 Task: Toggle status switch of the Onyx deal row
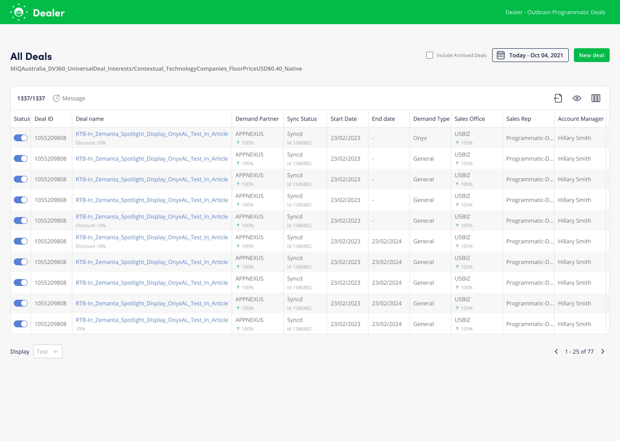point(21,138)
